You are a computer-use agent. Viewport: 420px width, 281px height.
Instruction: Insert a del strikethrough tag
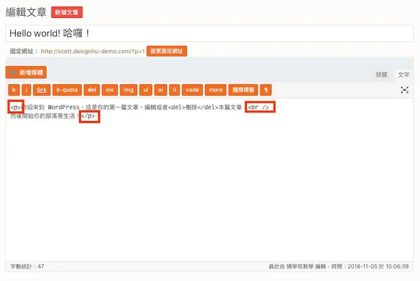pos(92,90)
